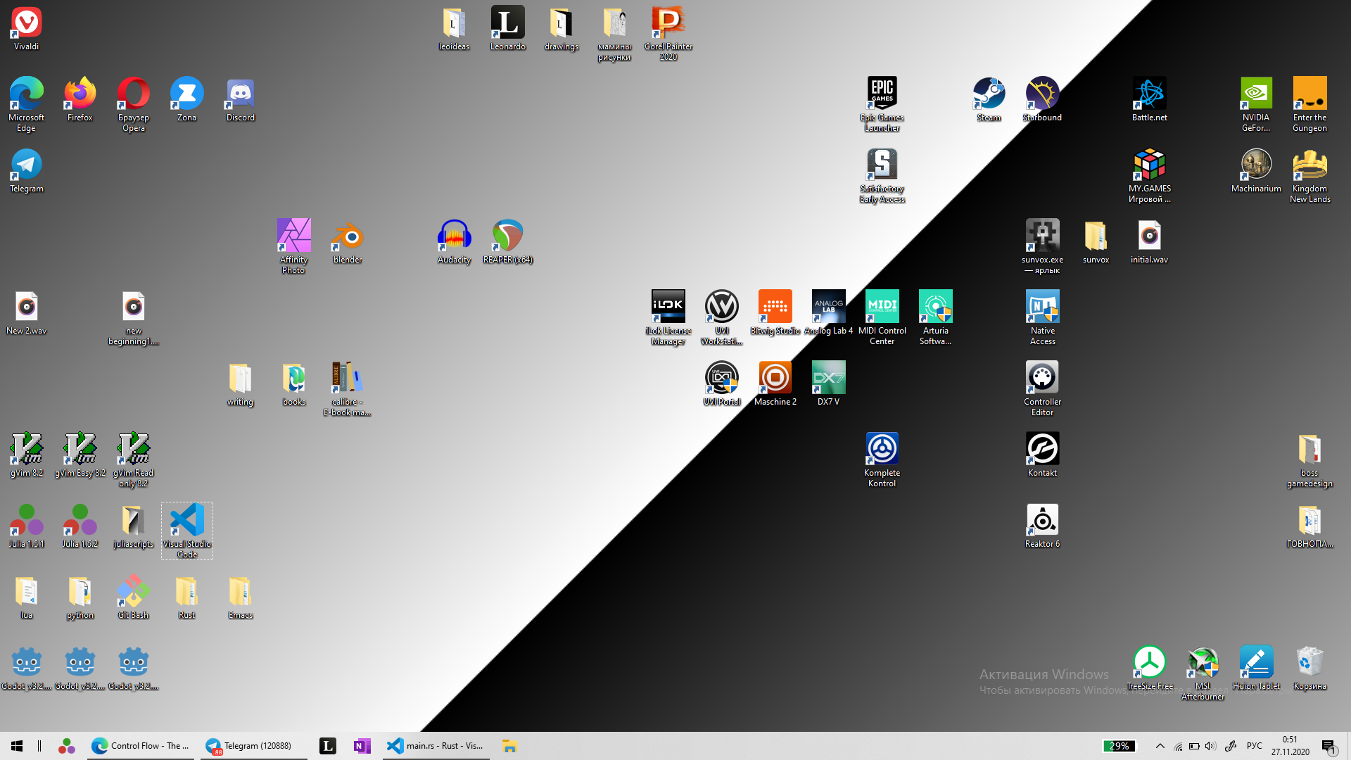Viewport: 1351px width, 760px height.
Task: Open the Vivaldi browser shortcut
Action: tap(27, 29)
